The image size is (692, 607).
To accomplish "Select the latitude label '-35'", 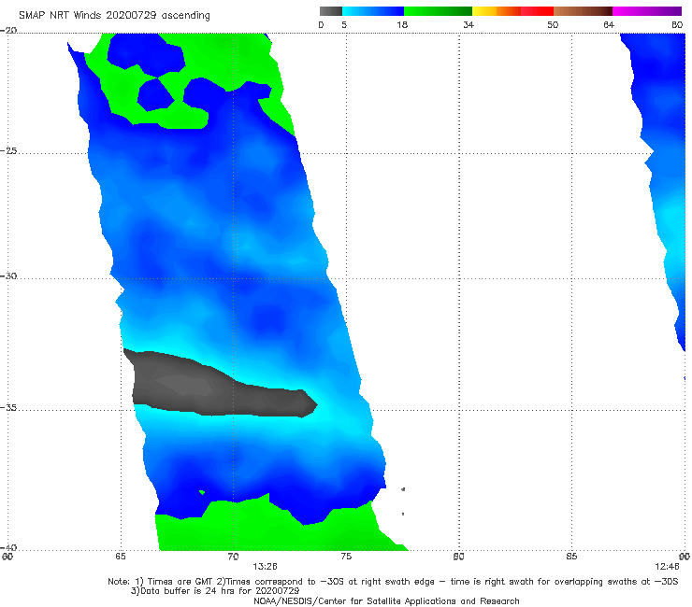I will coord(8,407).
